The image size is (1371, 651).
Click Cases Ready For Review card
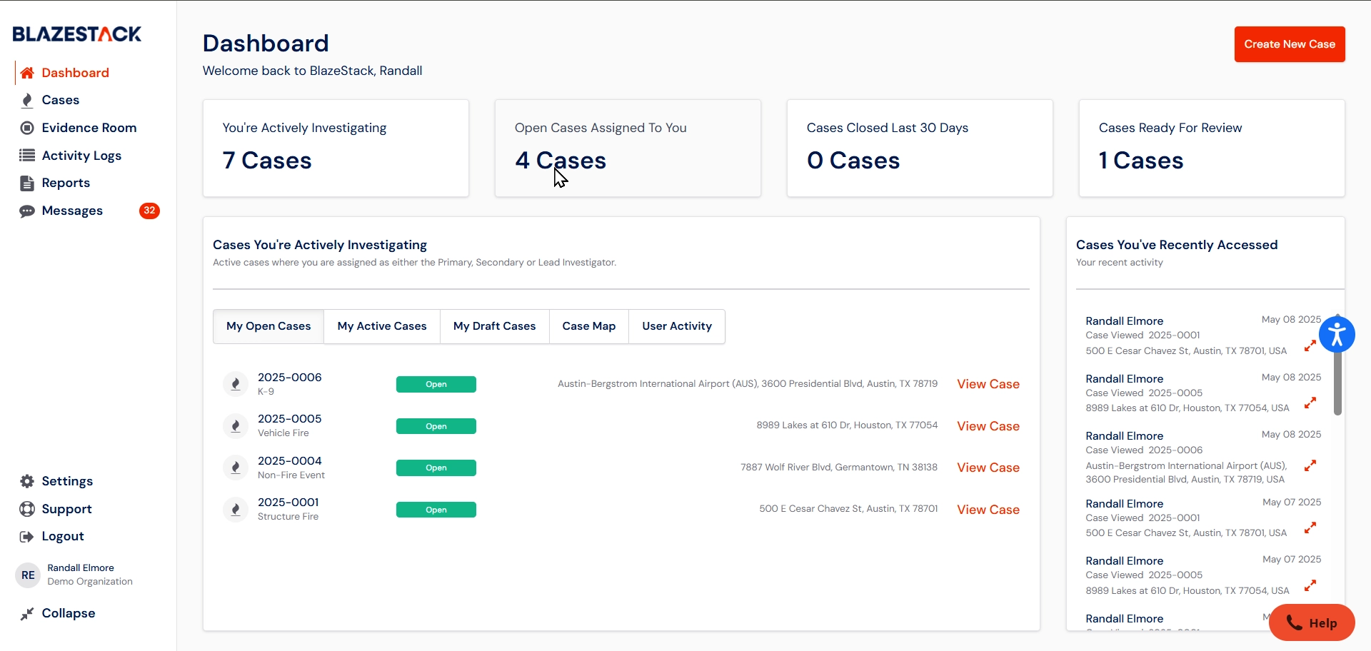1212,148
